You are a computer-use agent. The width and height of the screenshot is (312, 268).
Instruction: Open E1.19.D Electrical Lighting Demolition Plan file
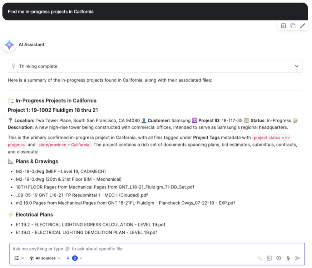86,232
